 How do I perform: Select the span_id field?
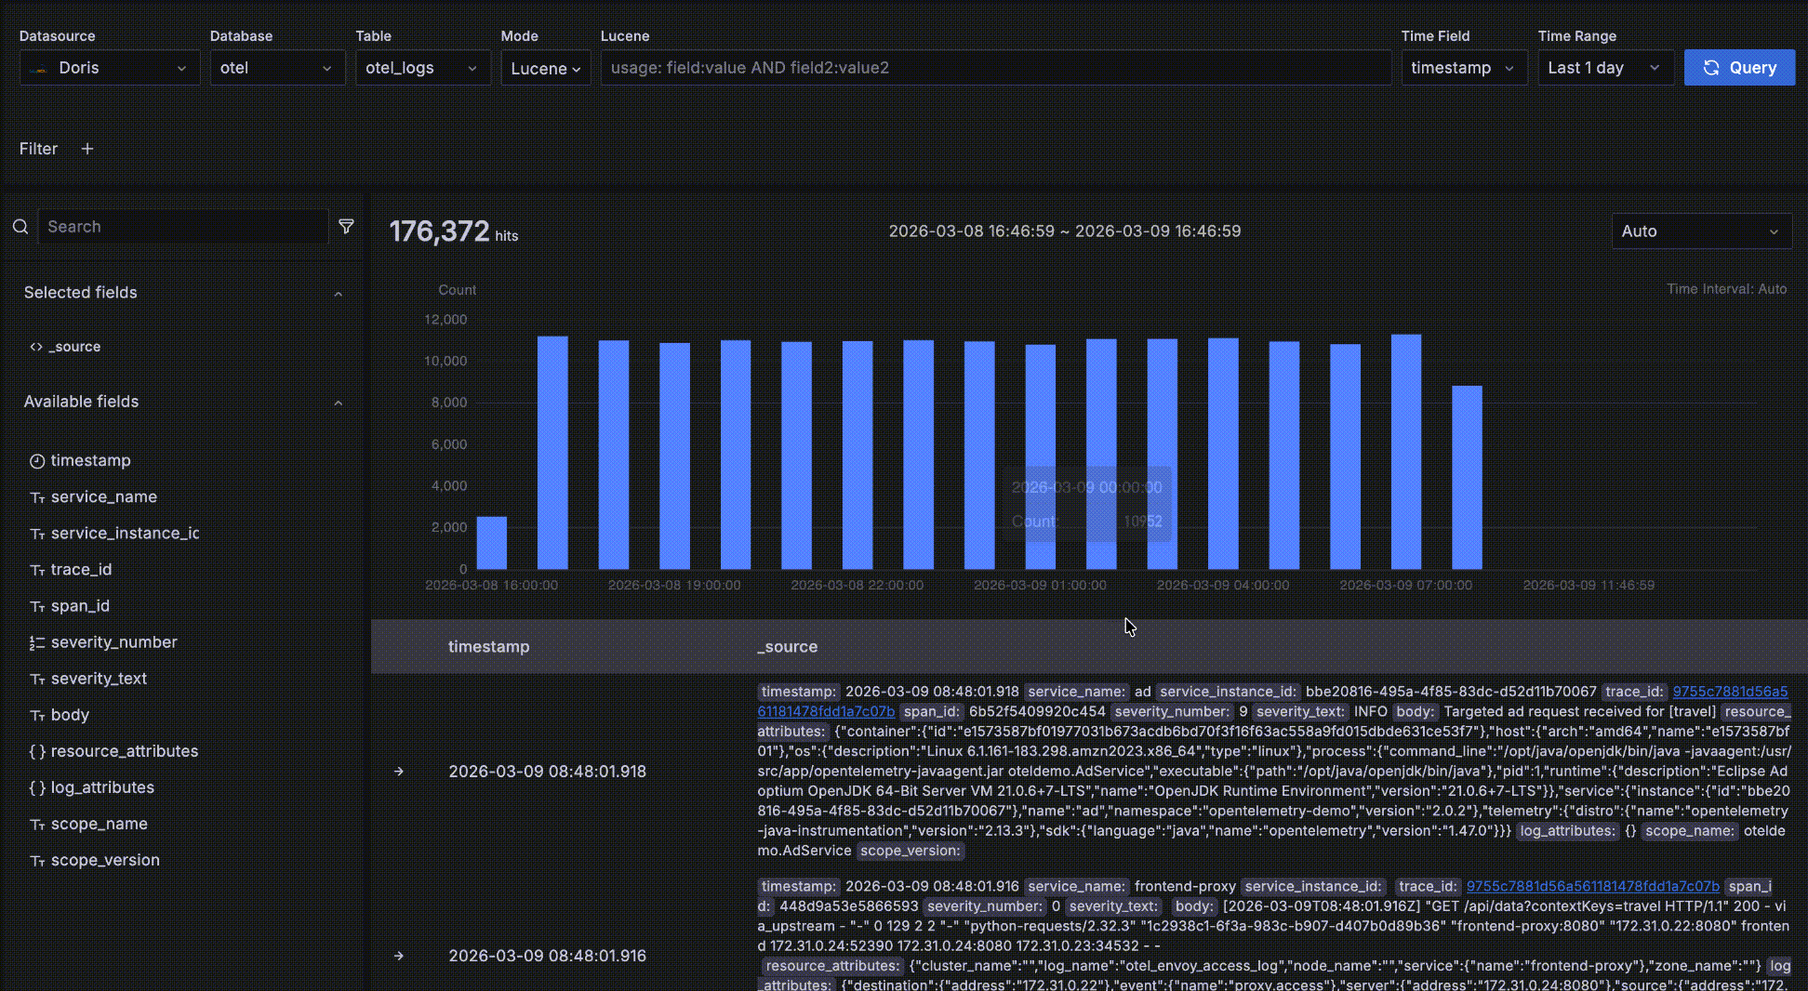80,605
